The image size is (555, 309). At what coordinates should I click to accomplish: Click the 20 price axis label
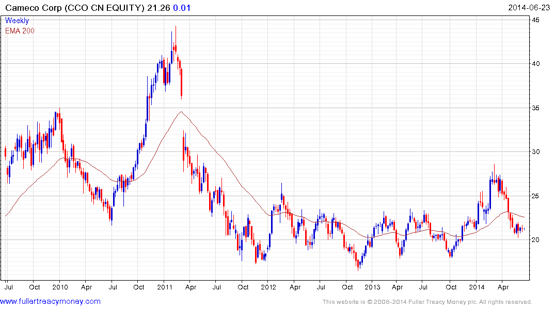tap(536, 240)
